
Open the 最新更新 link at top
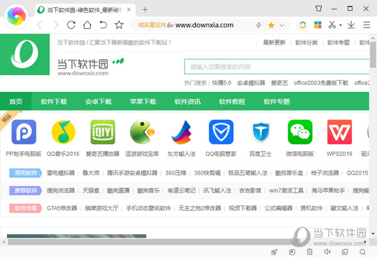(274, 43)
